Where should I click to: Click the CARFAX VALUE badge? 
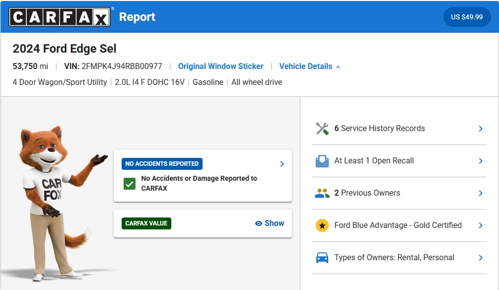point(146,223)
